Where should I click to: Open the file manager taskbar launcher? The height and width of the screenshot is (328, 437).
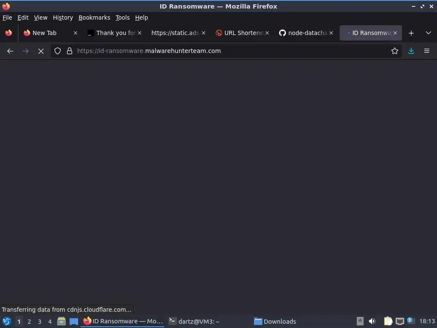tap(61, 321)
